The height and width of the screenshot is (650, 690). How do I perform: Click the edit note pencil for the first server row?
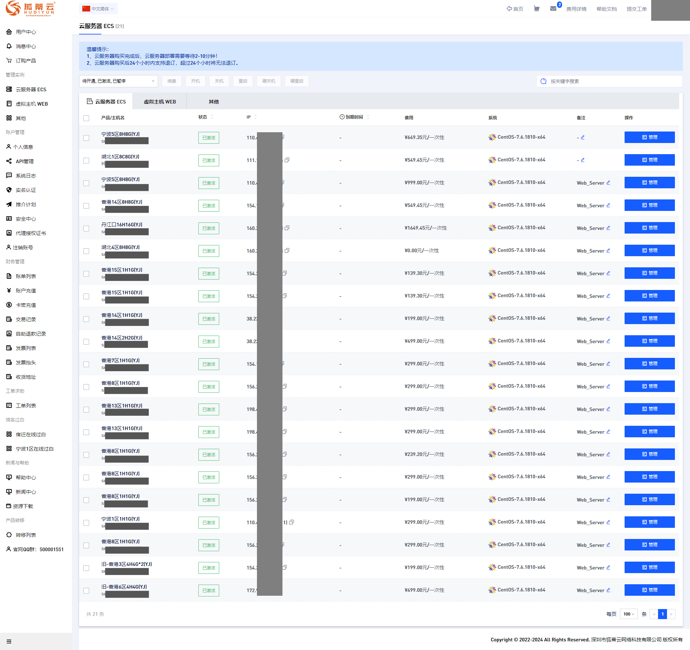point(583,137)
